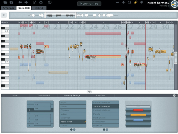
Task: Open the Harmony Settings tab
Action: pyautogui.click(x=72, y=95)
